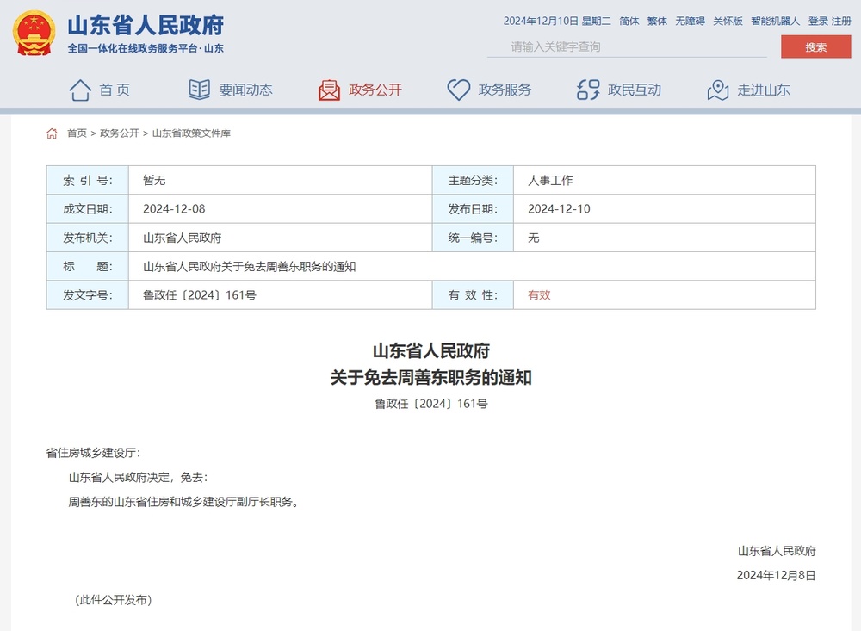Screen dimensions: 861x631
Task: Click the 成文日期 value 2024-12-08
Action: (174, 208)
